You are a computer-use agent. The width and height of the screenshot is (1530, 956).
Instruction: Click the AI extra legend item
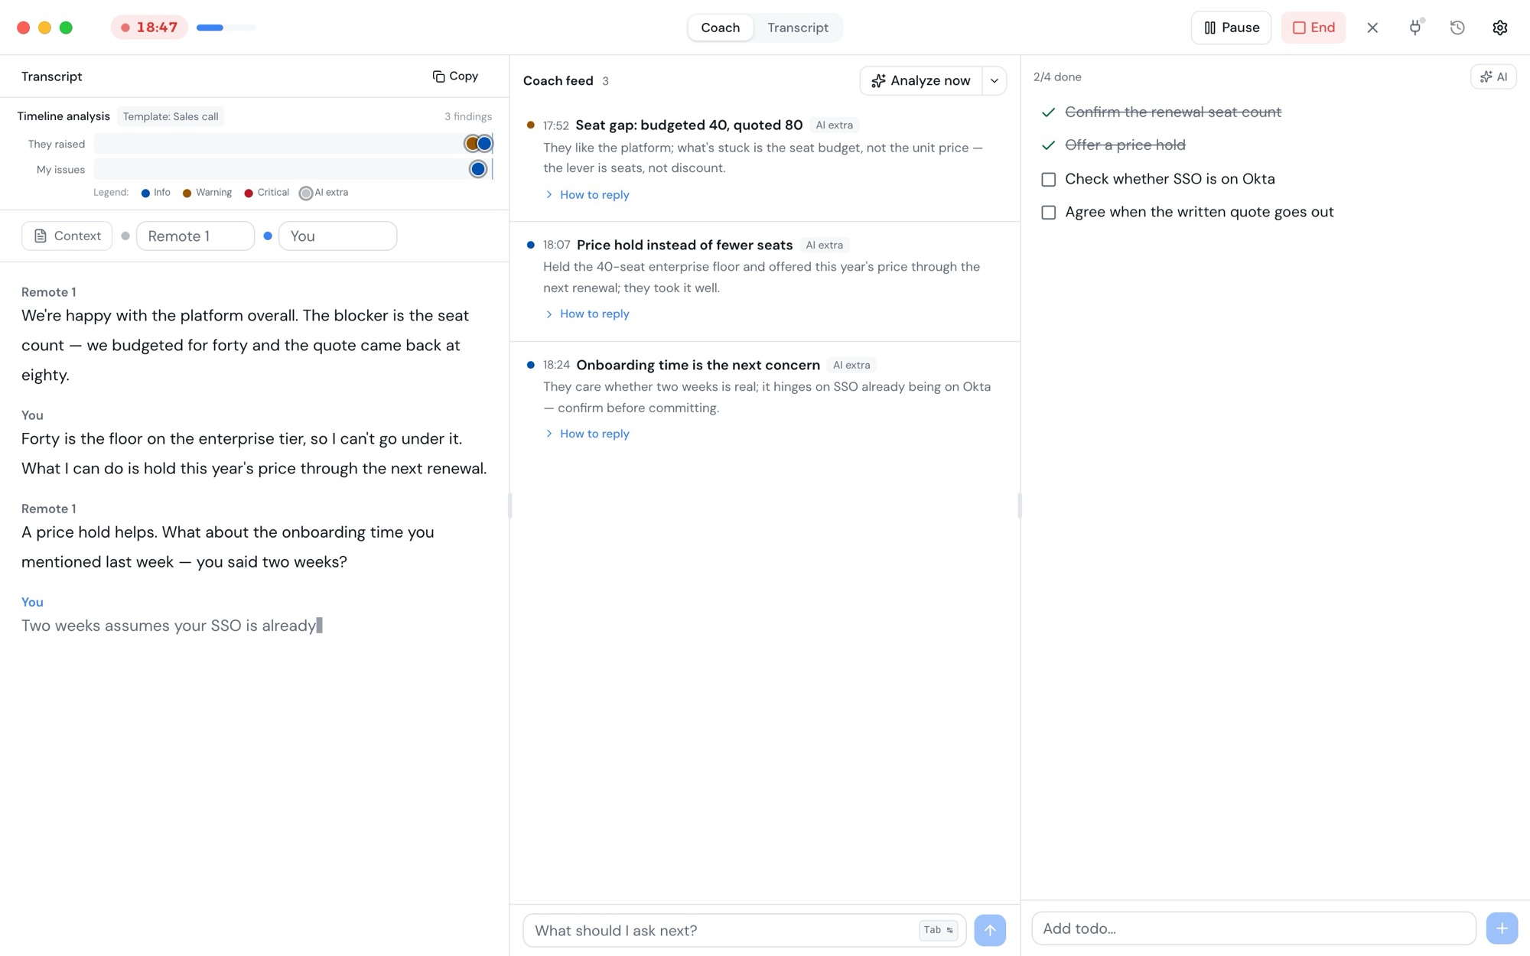[324, 193]
